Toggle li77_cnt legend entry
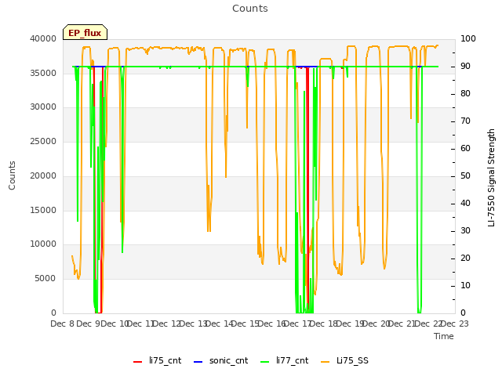502x376 pixels. (x=284, y=361)
